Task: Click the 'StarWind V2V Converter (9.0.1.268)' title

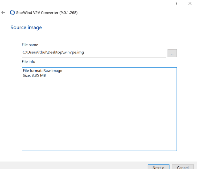Action: [47, 12]
